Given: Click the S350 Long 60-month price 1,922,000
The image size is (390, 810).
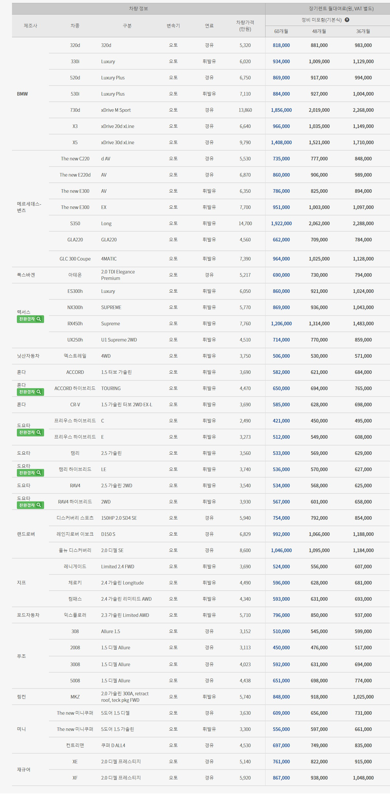Looking at the screenshot, I should tap(281, 224).
